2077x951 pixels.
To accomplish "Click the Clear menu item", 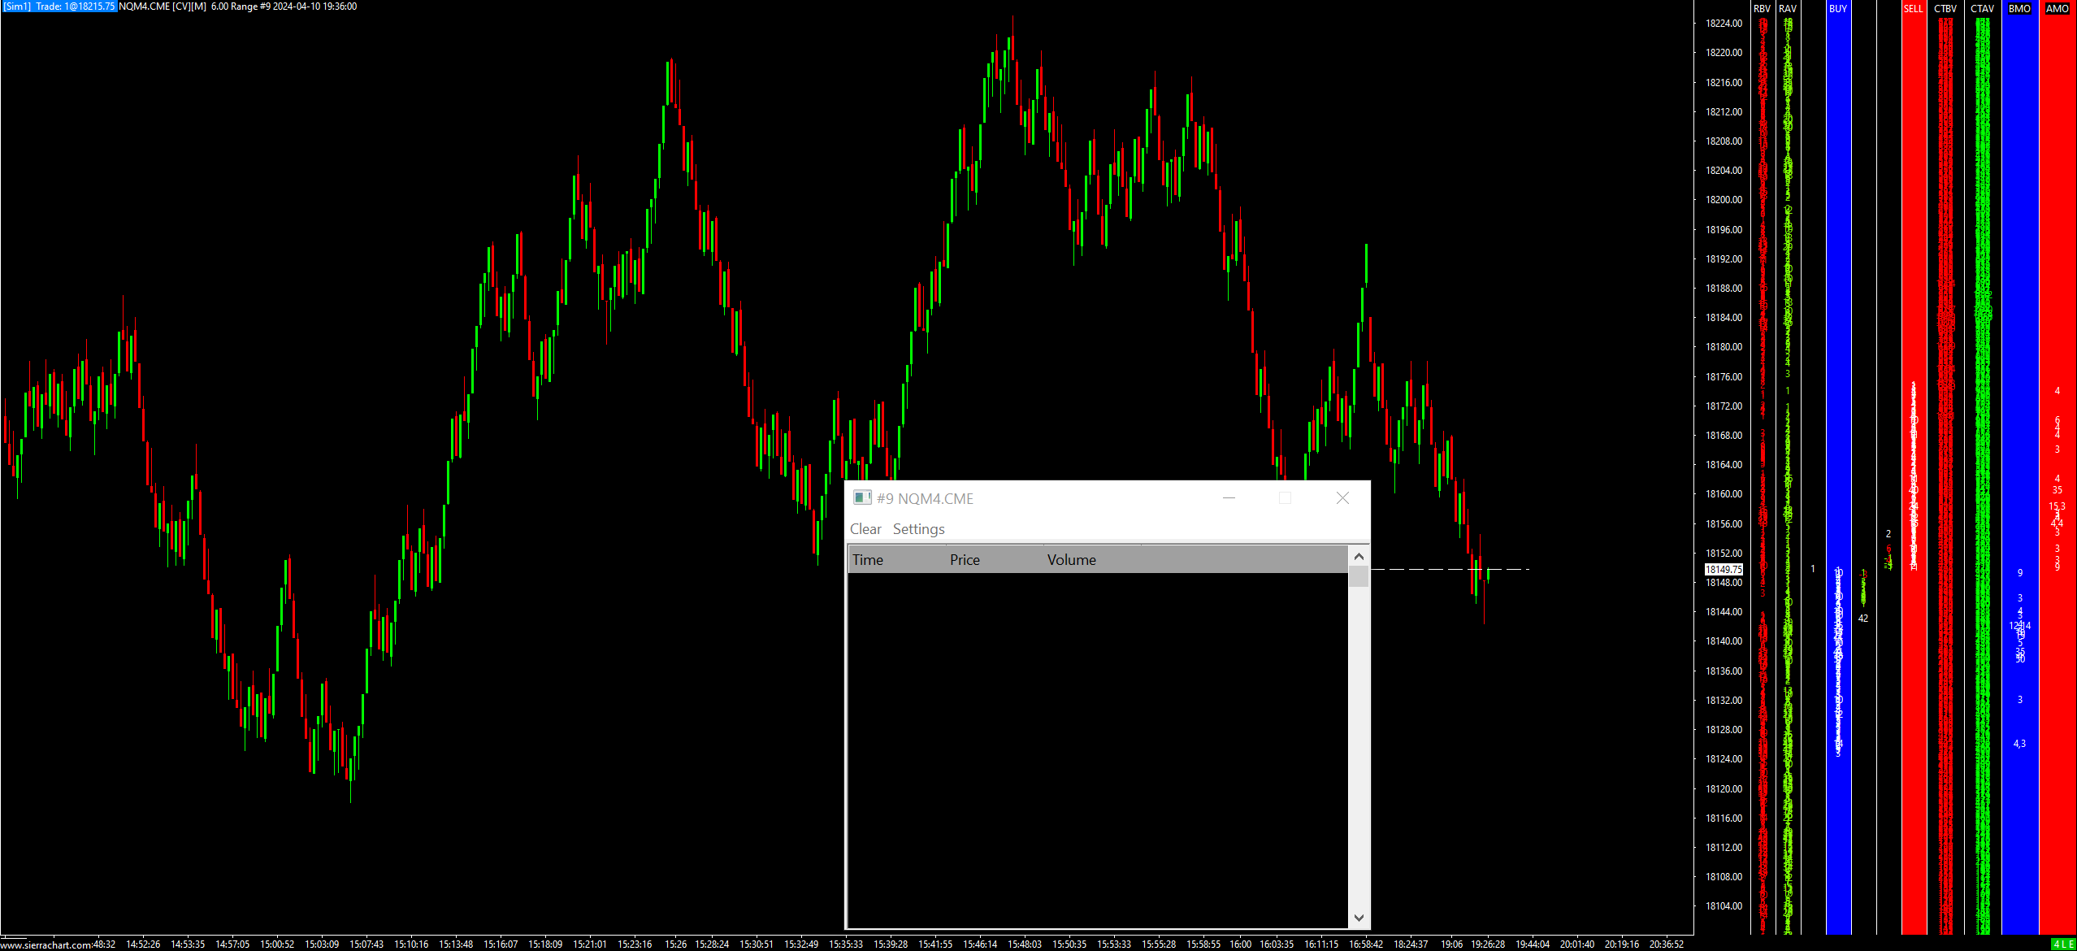I will [x=865, y=529].
